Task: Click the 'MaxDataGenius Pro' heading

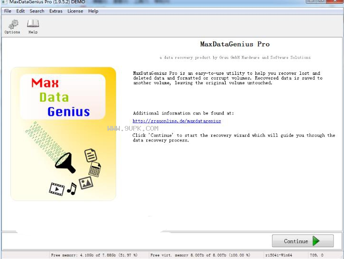Action: click(x=235, y=44)
